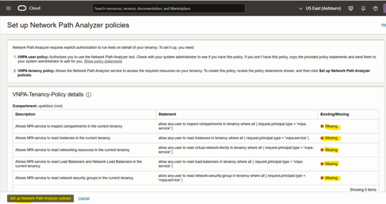Click the Show policy statements link
This screenshot has width=386, height=204.
tap(103, 61)
